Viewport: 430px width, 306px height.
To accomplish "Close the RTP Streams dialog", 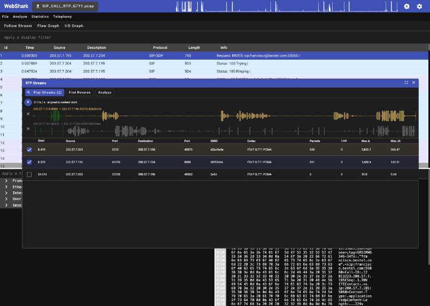I will click(x=413, y=83).
